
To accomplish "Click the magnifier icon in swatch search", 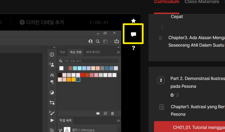I will (60, 61).
